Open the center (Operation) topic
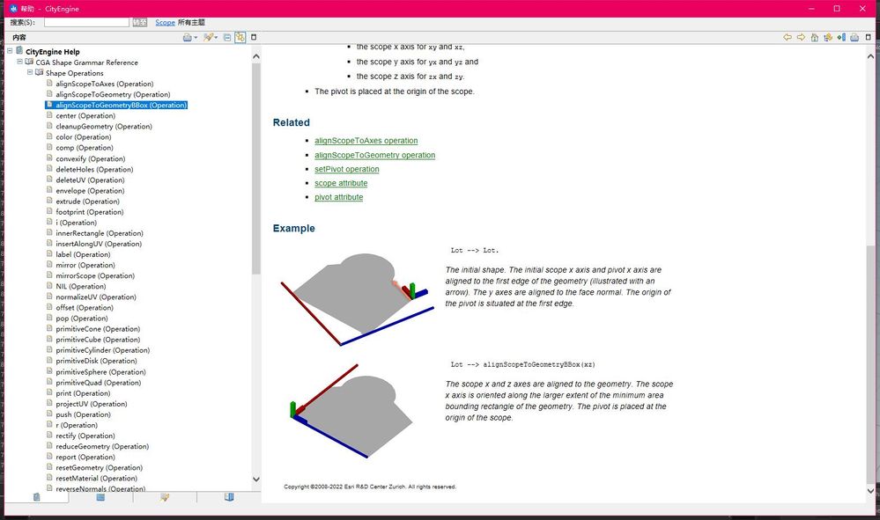Viewport: 880px width, 520px height. [85, 116]
